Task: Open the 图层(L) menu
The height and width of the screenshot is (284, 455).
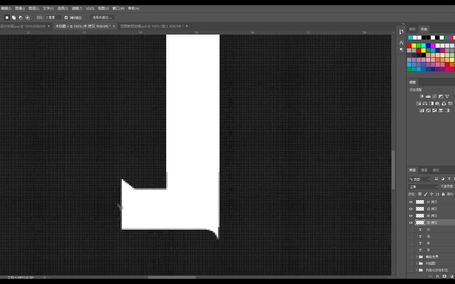Action: pos(34,8)
